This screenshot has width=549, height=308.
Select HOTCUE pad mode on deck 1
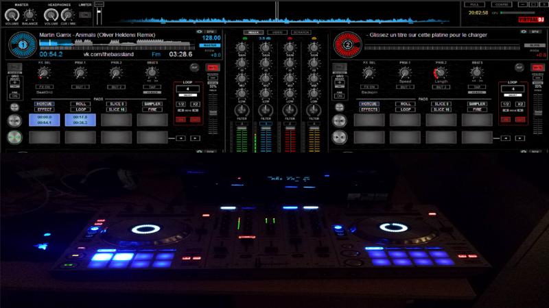[x=45, y=104]
